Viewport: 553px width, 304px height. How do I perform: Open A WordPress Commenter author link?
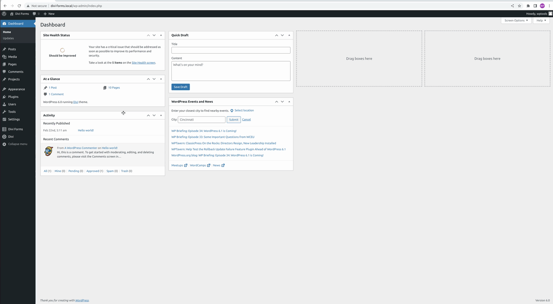point(81,148)
